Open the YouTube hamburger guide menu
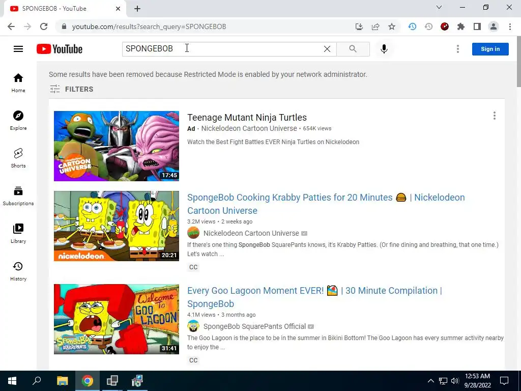 click(18, 49)
